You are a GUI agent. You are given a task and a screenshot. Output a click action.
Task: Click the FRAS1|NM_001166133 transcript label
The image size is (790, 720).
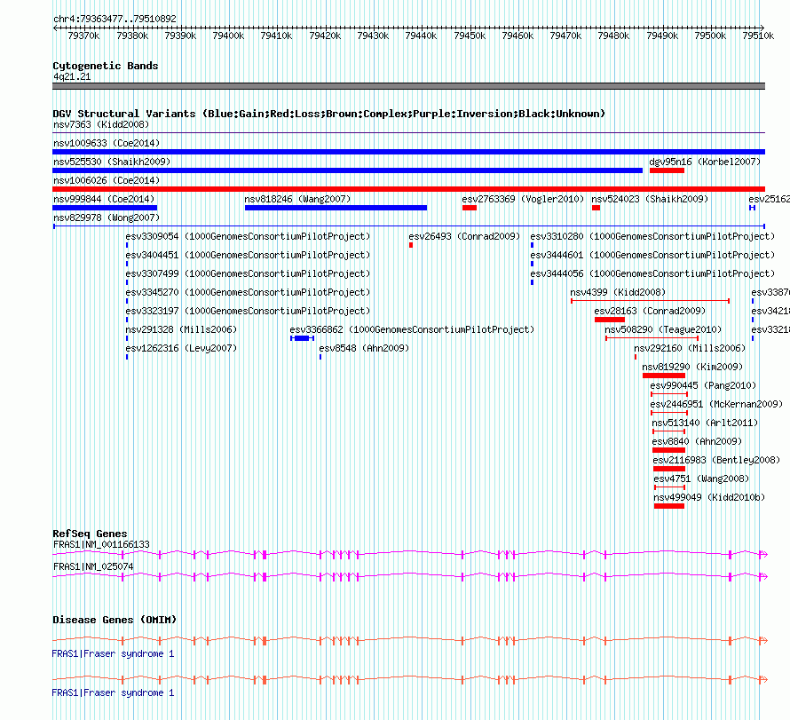coord(101,544)
